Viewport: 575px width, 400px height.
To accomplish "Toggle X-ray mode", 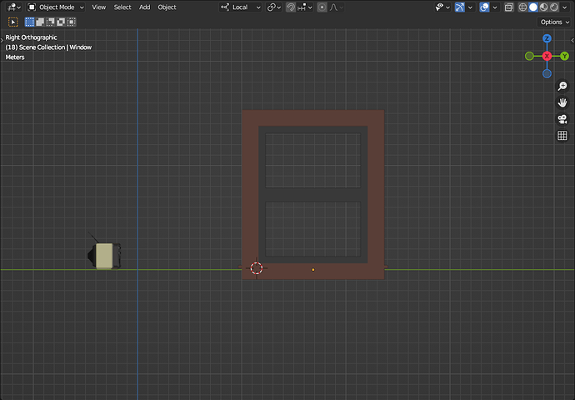I will (x=508, y=7).
